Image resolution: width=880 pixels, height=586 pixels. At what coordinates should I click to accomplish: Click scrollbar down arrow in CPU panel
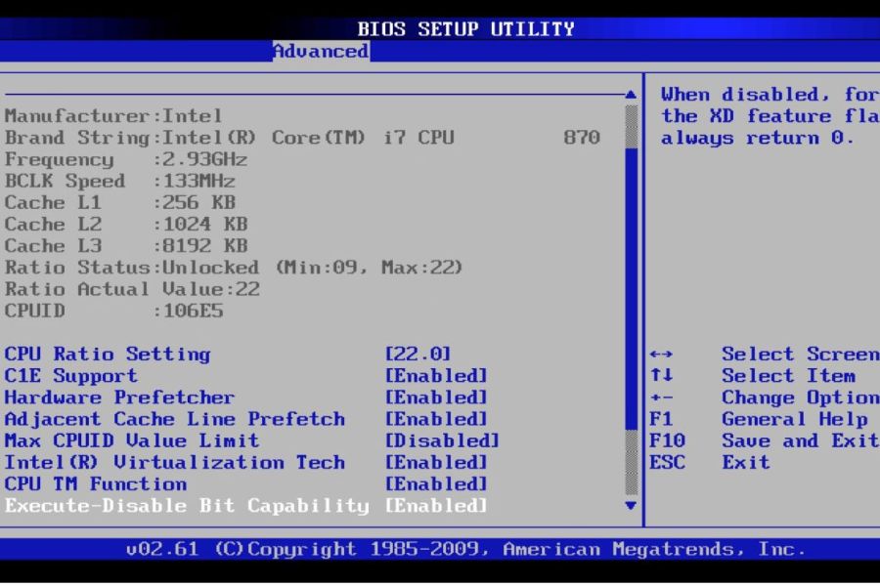pyautogui.click(x=631, y=506)
